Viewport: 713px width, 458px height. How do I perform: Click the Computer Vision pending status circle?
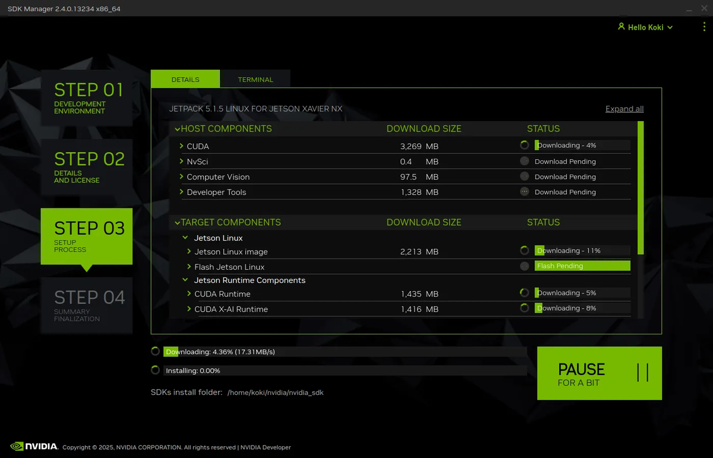524,176
